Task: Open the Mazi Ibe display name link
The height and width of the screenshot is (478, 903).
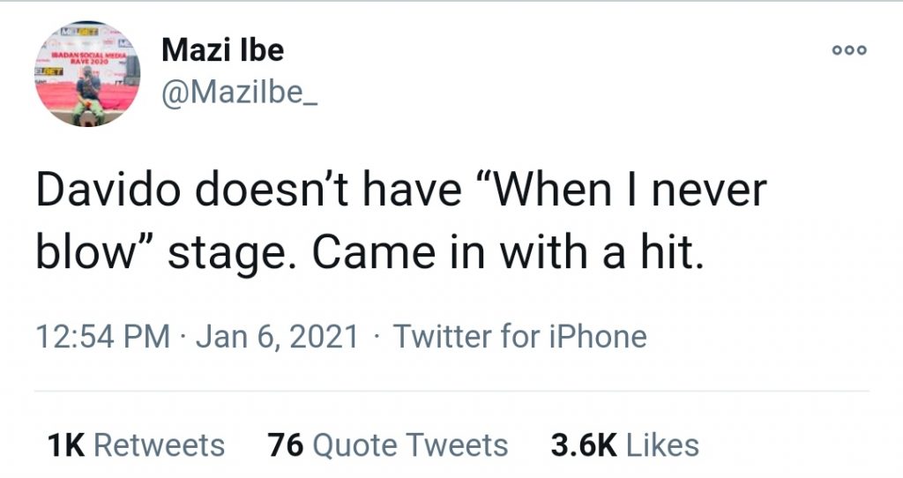Action: [x=222, y=51]
